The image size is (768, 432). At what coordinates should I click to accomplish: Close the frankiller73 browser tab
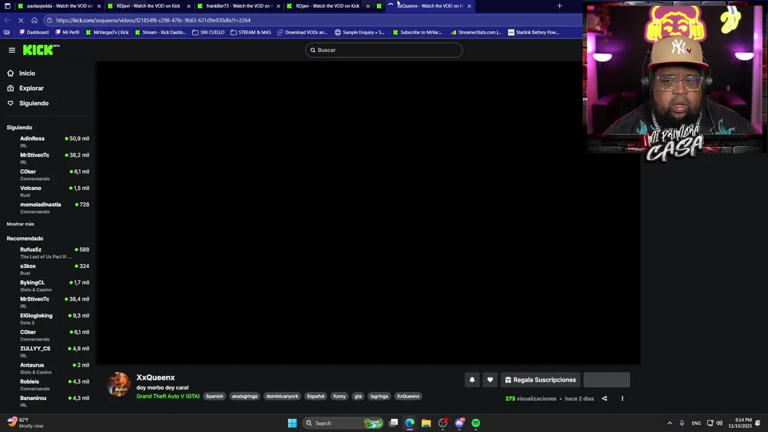(278, 6)
